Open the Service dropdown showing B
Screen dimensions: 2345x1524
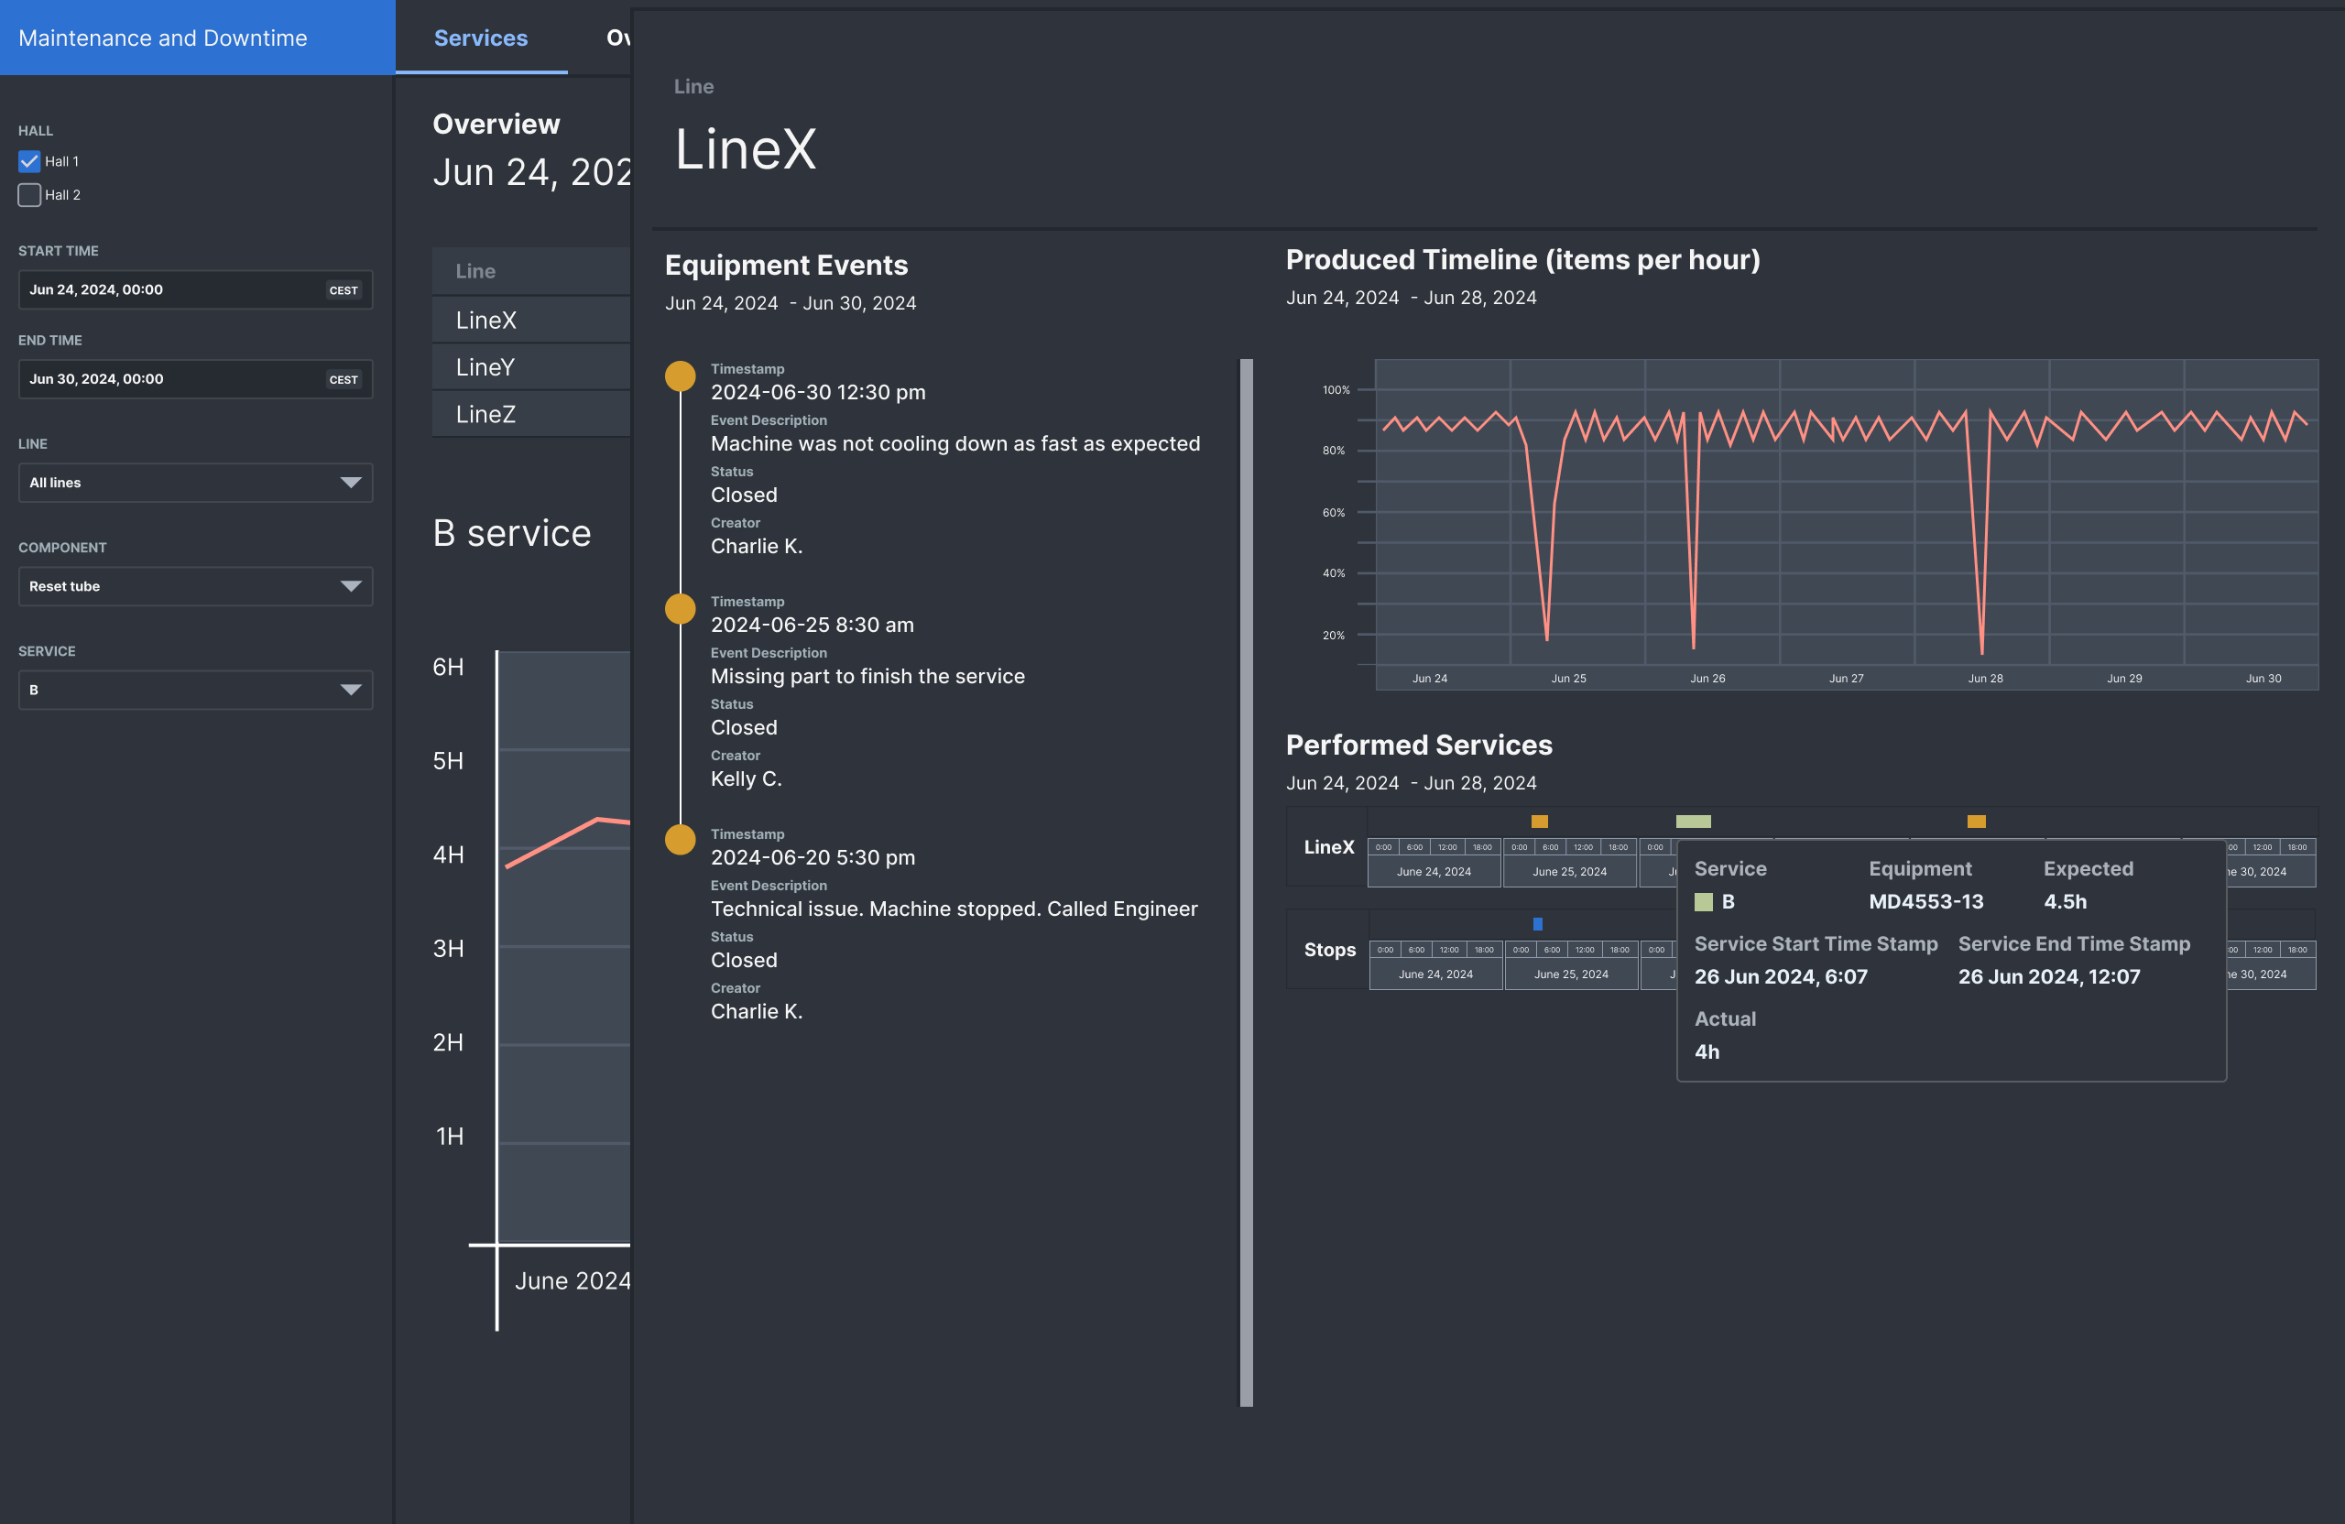pos(195,690)
